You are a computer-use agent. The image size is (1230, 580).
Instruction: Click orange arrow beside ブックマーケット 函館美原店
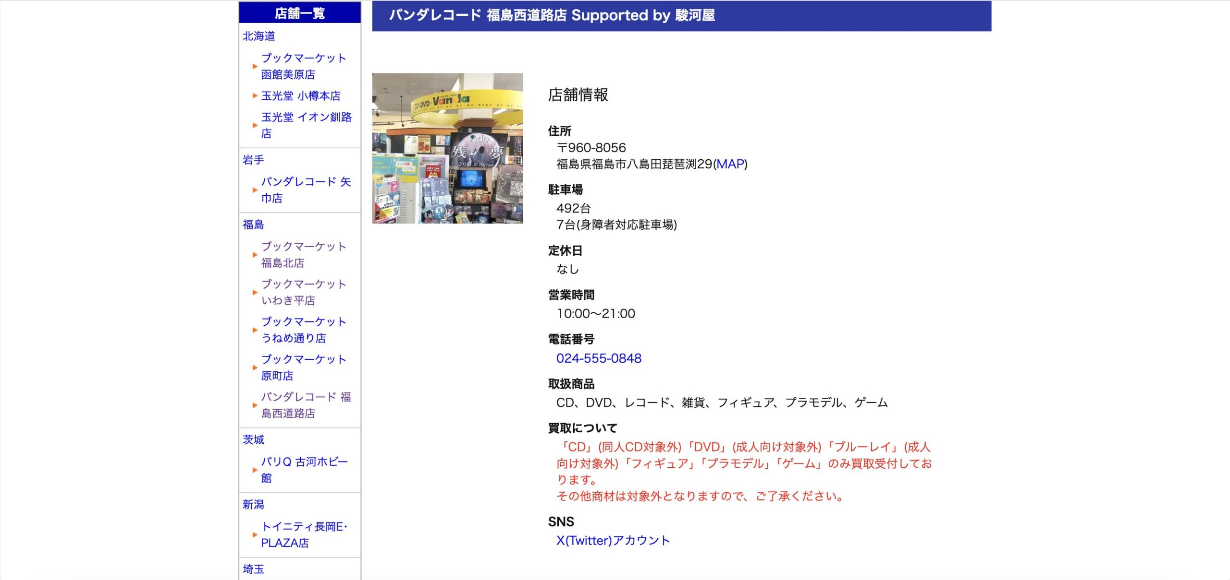(255, 66)
